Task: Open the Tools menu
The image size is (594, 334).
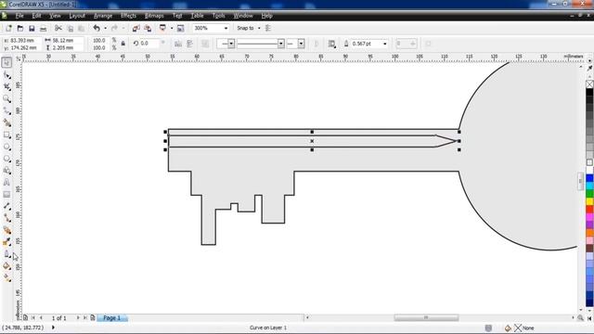Action: pyautogui.click(x=219, y=16)
